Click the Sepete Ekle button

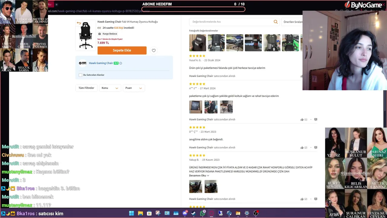pyautogui.click(x=122, y=51)
